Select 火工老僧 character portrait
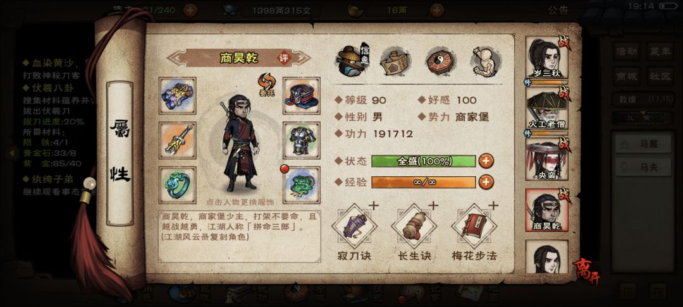The width and height of the screenshot is (683, 307). [547, 108]
